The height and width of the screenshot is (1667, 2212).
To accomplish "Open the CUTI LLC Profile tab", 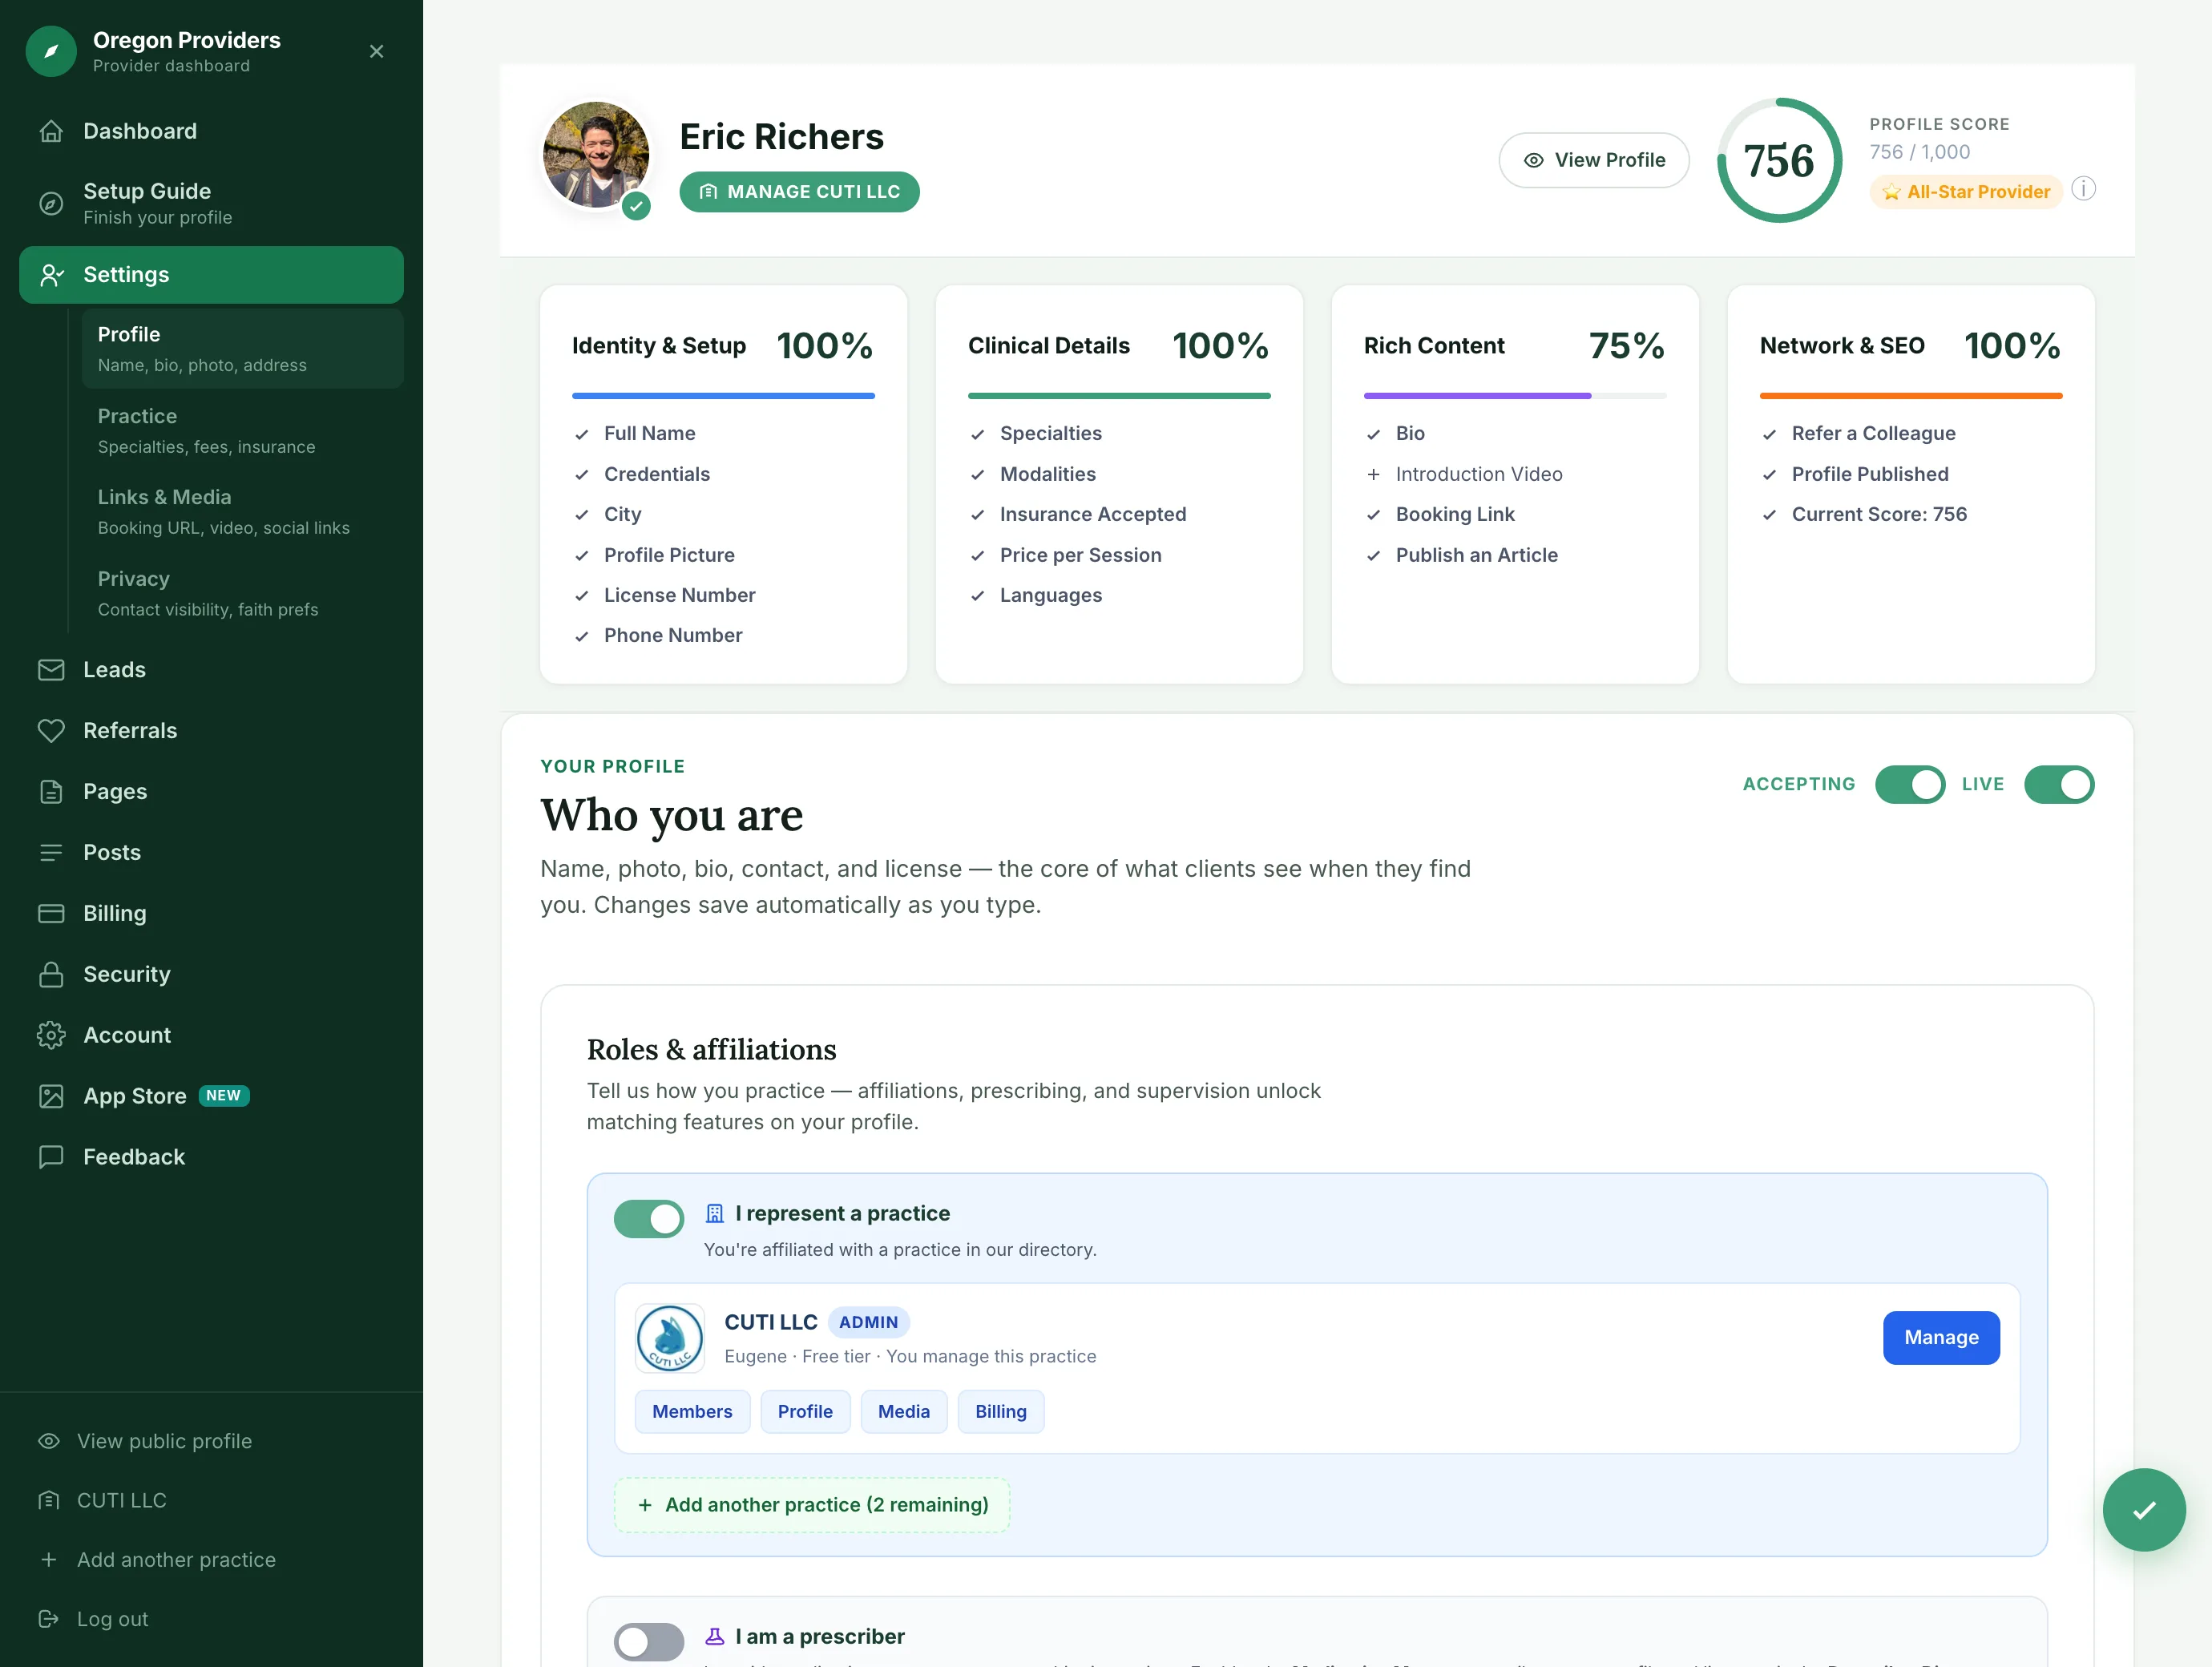I will click(x=805, y=1412).
